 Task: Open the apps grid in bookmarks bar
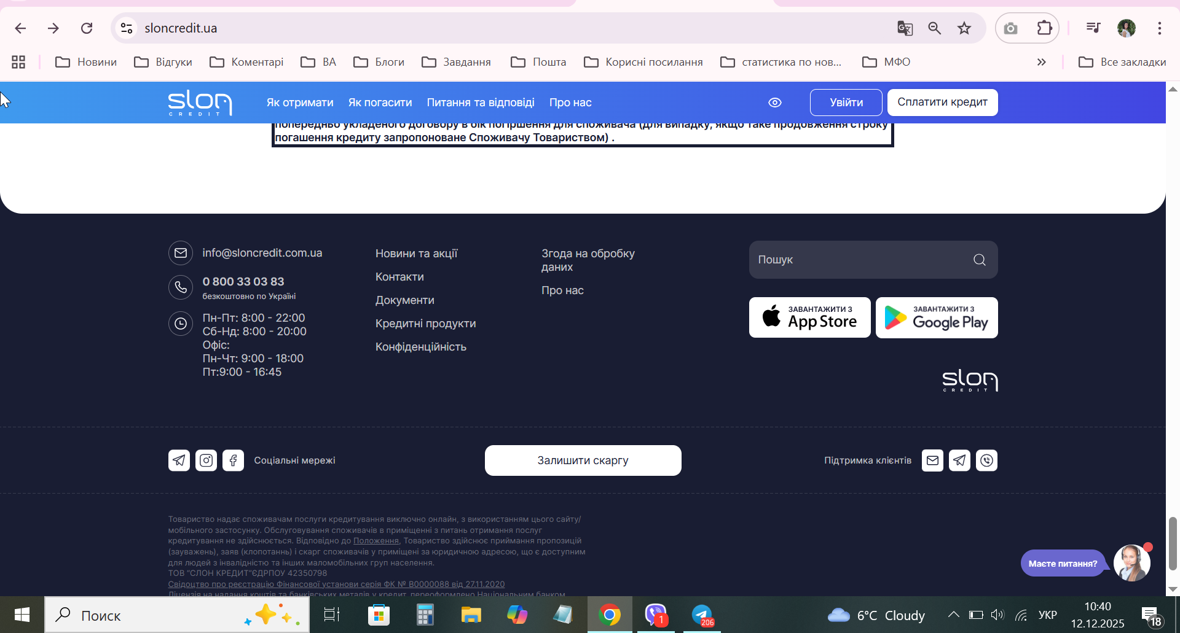click(x=18, y=62)
